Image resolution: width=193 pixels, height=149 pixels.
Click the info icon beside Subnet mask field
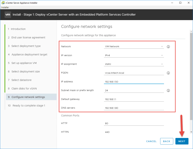(168, 90)
